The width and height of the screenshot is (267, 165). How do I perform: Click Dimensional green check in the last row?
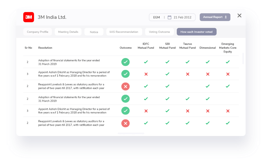point(208,123)
